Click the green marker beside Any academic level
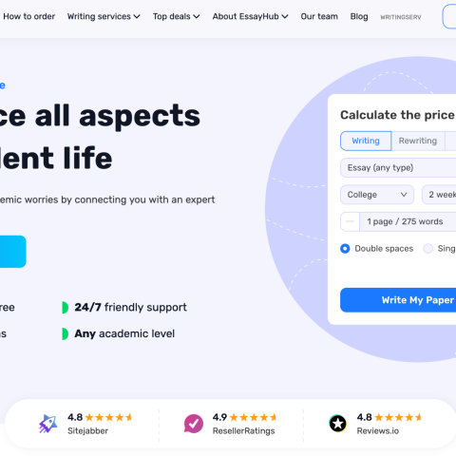The height and width of the screenshot is (456, 456). pyautogui.click(x=65, y=333)
